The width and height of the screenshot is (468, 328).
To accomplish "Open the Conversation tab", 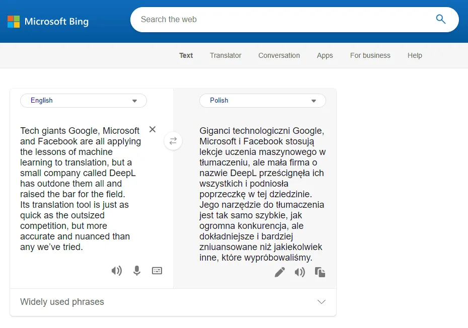I will (x=279, y=55).
